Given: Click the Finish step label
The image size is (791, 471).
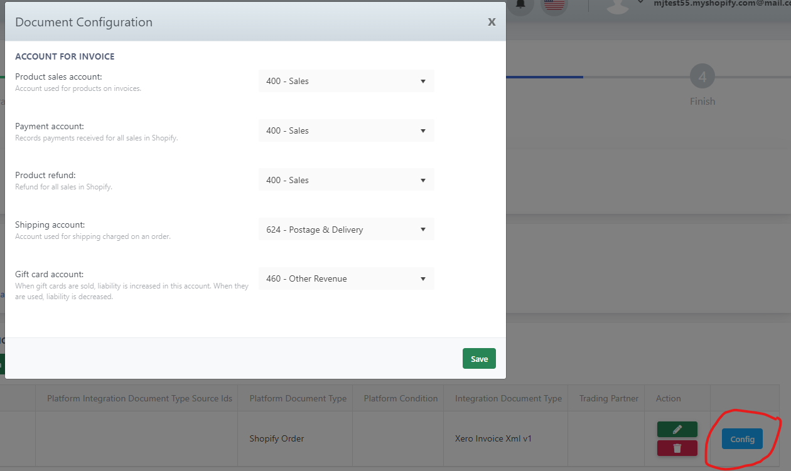Looking at the screenshot, I should click(x=702, y=101).
